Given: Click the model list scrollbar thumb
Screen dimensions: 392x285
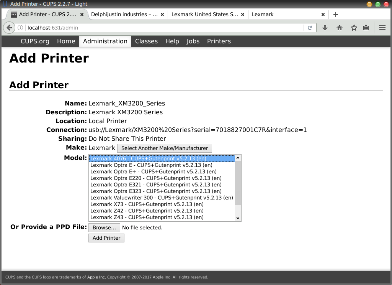Looking at the screenshot, I should [238, 183].
